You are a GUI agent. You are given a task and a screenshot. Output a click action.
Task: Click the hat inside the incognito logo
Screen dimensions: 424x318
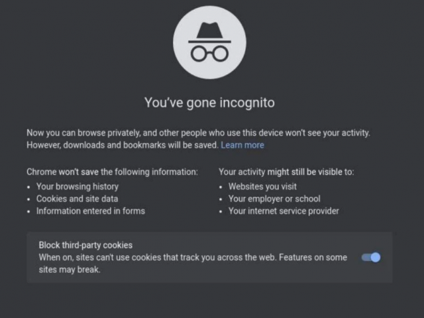click(x=209, y=32)
